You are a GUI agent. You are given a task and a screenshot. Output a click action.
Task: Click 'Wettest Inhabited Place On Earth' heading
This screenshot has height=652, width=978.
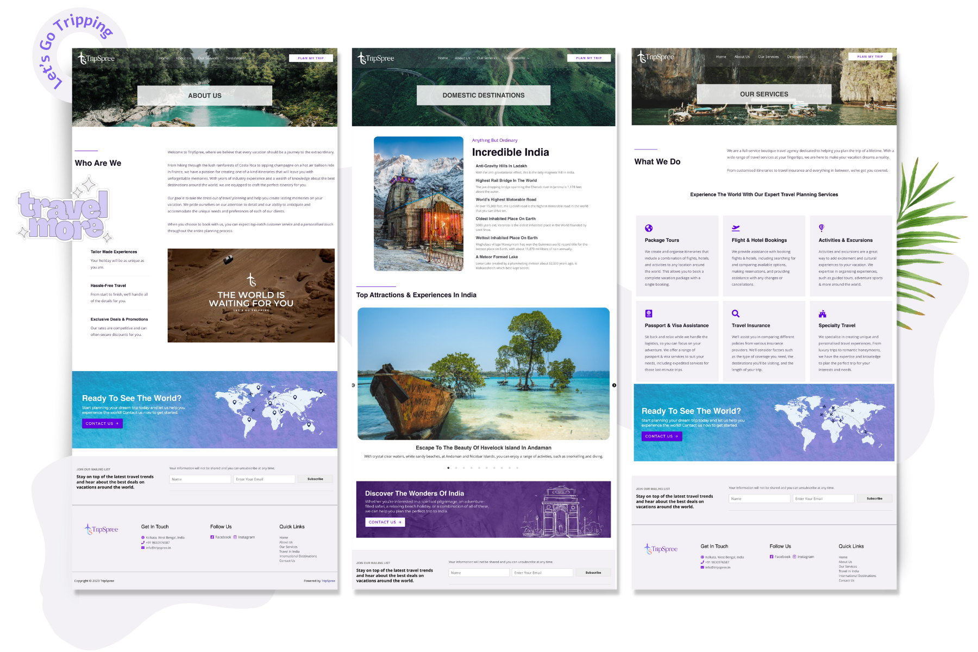pos(506,238)
